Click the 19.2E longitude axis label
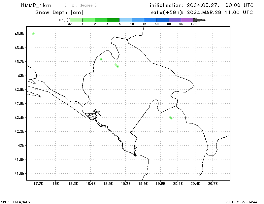 pos(126,184)
